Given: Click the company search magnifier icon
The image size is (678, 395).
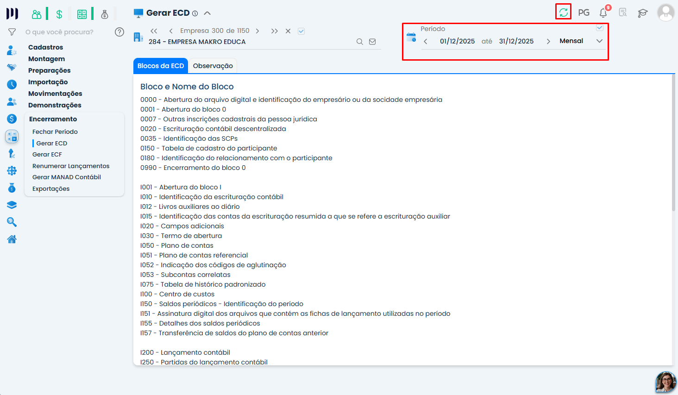Looking at the screenshot, I should tap(360, 42).
